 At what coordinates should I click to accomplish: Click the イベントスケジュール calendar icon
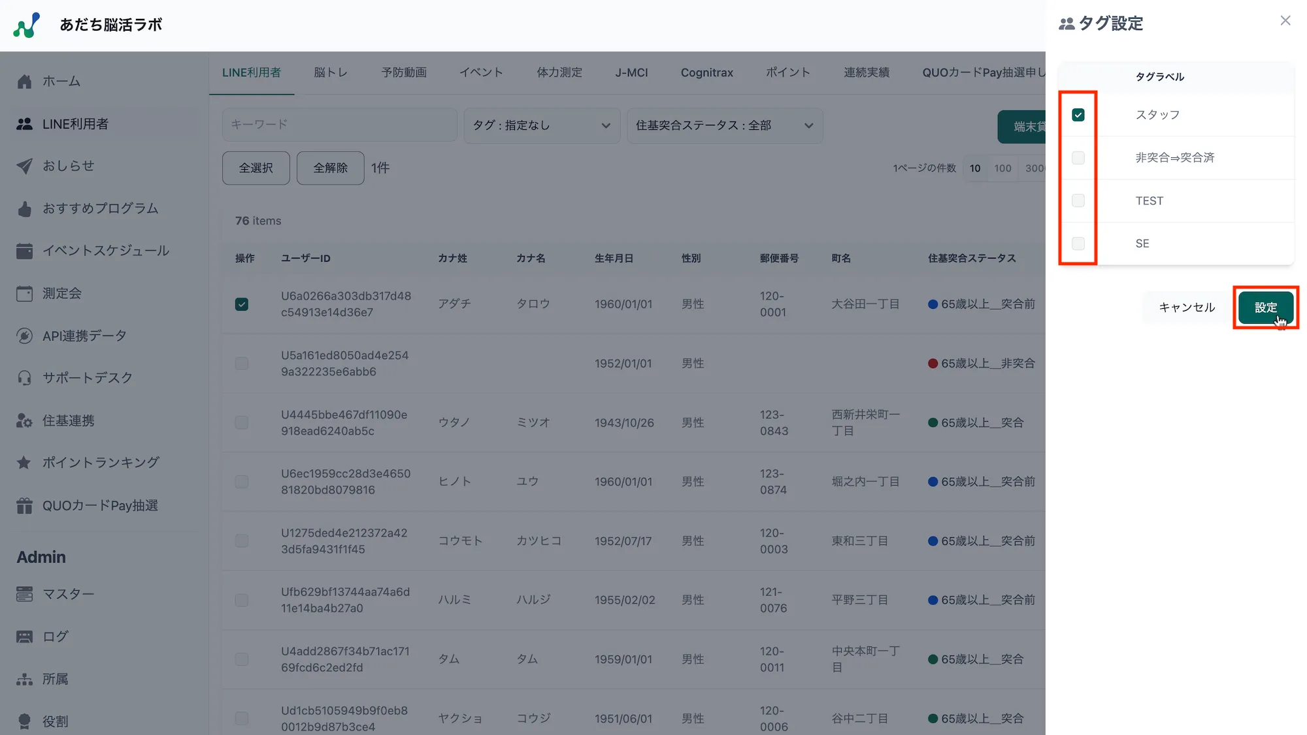click(x=25, y=251)
